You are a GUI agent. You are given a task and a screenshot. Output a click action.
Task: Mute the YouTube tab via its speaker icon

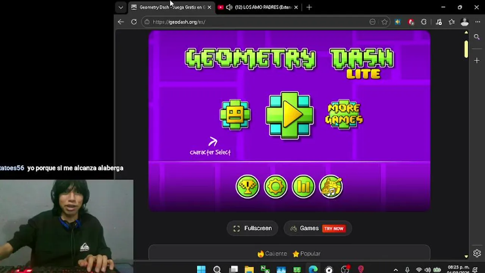pos(229,7)
